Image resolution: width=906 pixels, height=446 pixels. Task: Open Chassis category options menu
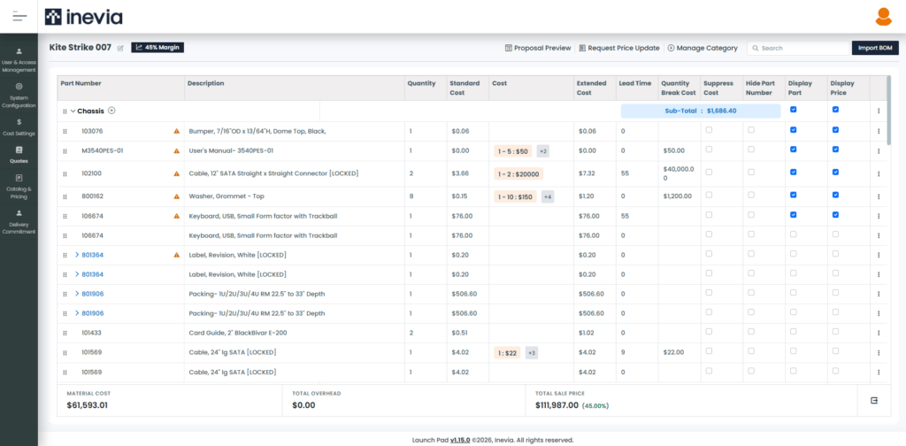click(x=879, y=111)
